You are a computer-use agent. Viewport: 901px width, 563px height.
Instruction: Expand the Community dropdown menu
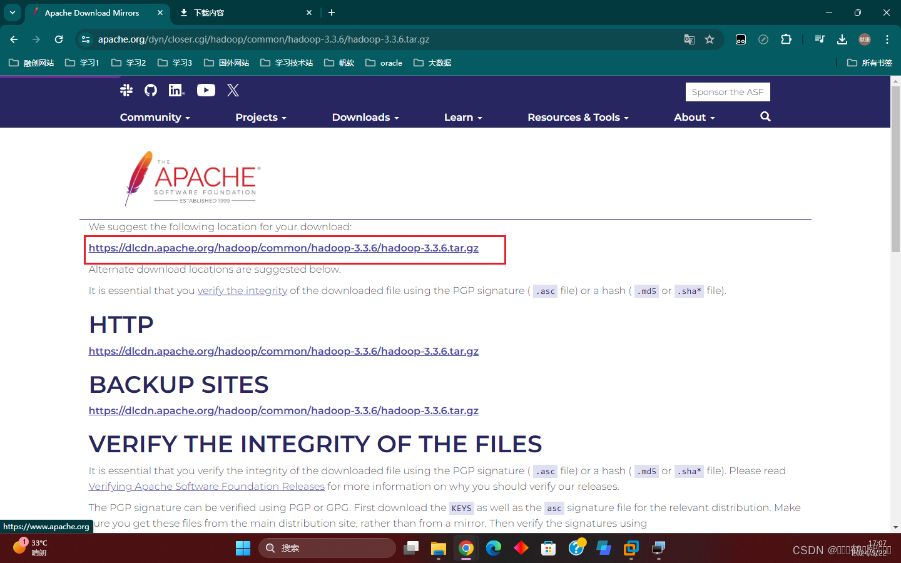point(155,117)
